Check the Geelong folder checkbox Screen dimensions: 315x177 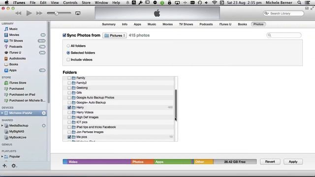(69, 88)
